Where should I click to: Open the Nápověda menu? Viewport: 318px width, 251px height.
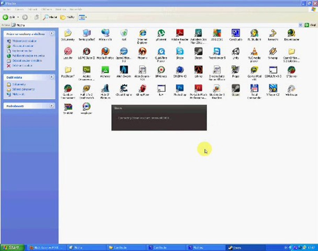point(76,9)
